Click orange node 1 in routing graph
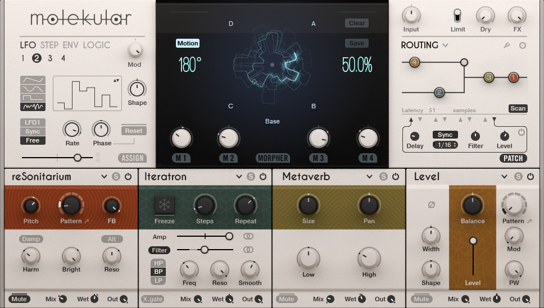 pyautogui.click(x=513, y=77)
